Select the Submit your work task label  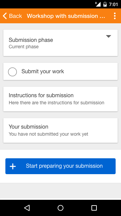tap(43, 71)
